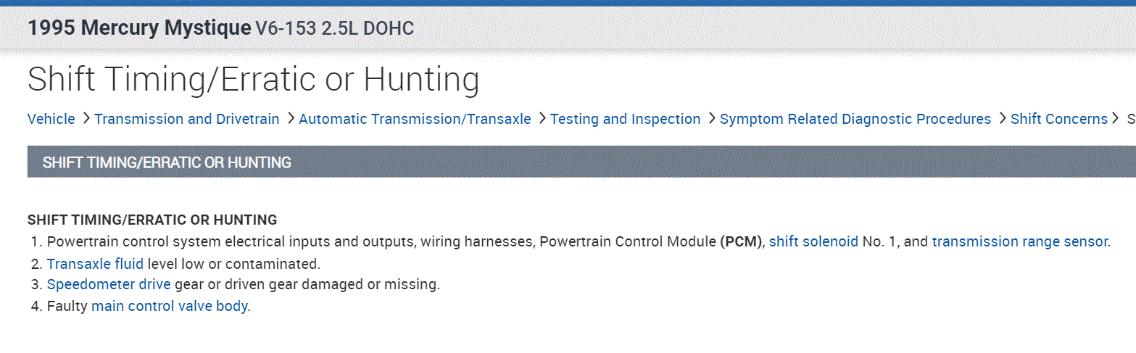Go to Automatic Transmission/Transaxle breadcrumb
1136x353 pixels.
[415, 119]
